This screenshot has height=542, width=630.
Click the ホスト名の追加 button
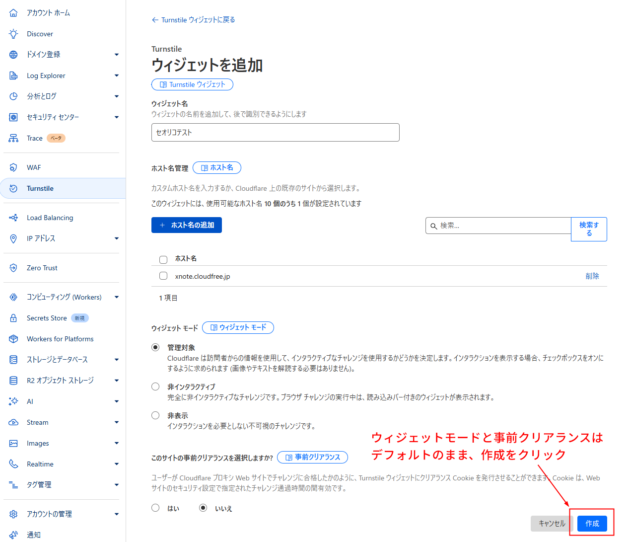pyautogui.click(x=187, y=225)
